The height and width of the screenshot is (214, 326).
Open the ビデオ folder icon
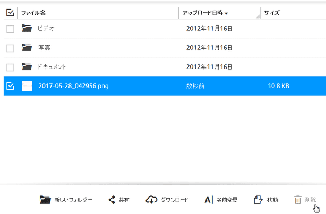[27, 28]
